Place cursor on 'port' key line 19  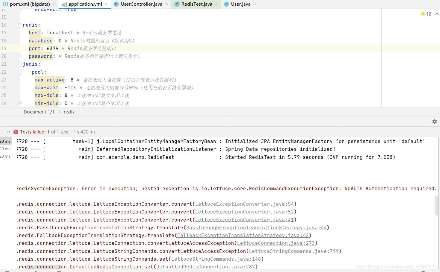click(x=35, y=48)
